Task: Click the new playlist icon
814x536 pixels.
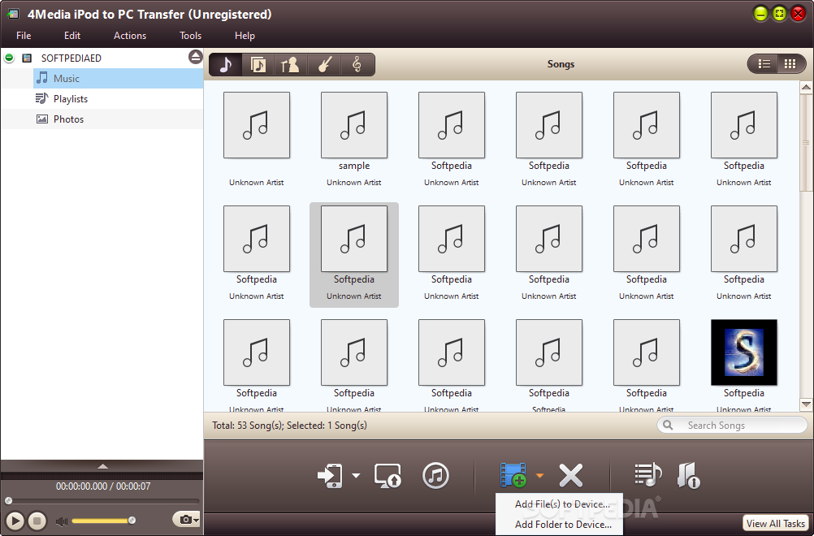Action: tap(648, 475)
